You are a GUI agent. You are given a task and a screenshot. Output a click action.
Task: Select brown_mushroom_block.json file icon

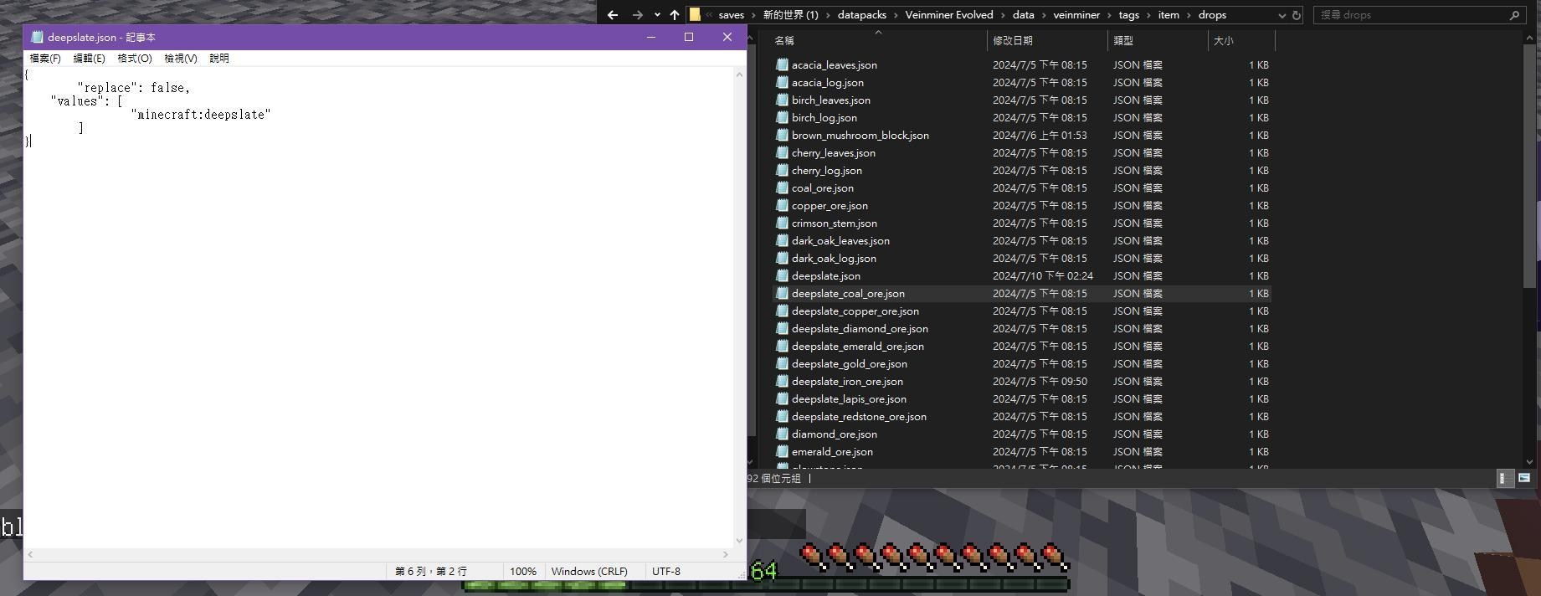[782, 135]
